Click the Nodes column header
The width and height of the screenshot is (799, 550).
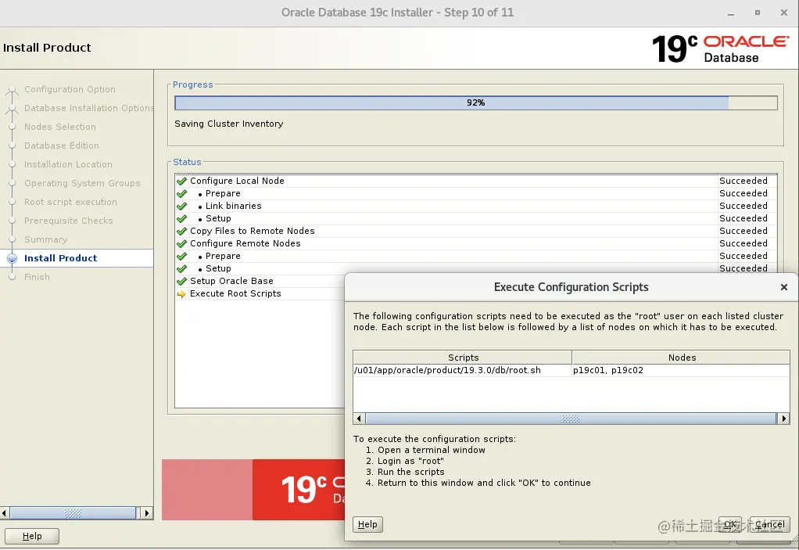tap(681, 358)
